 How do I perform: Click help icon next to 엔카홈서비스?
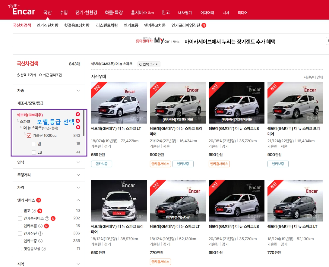pos(47,218)
